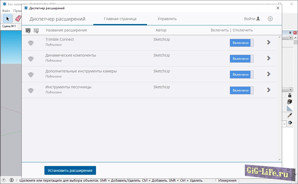Click the Trimble Connect ruby gem icon
Screen dimensions: 298x184
click(31, 43)
